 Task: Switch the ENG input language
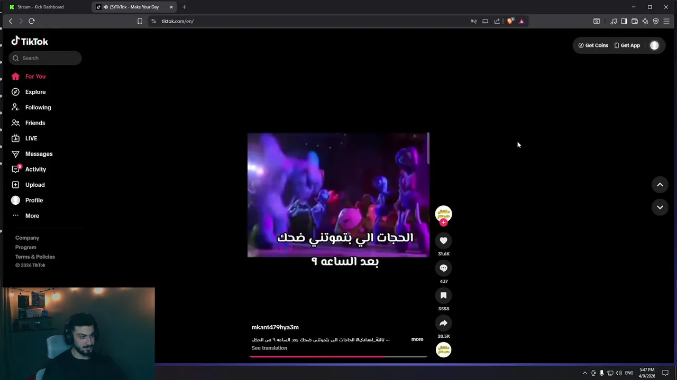tap(629, 373)
